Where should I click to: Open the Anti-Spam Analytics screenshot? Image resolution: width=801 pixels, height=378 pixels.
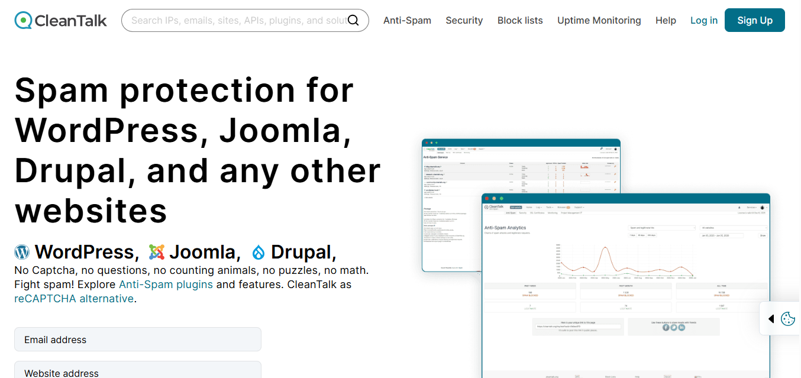coord(626,285)
